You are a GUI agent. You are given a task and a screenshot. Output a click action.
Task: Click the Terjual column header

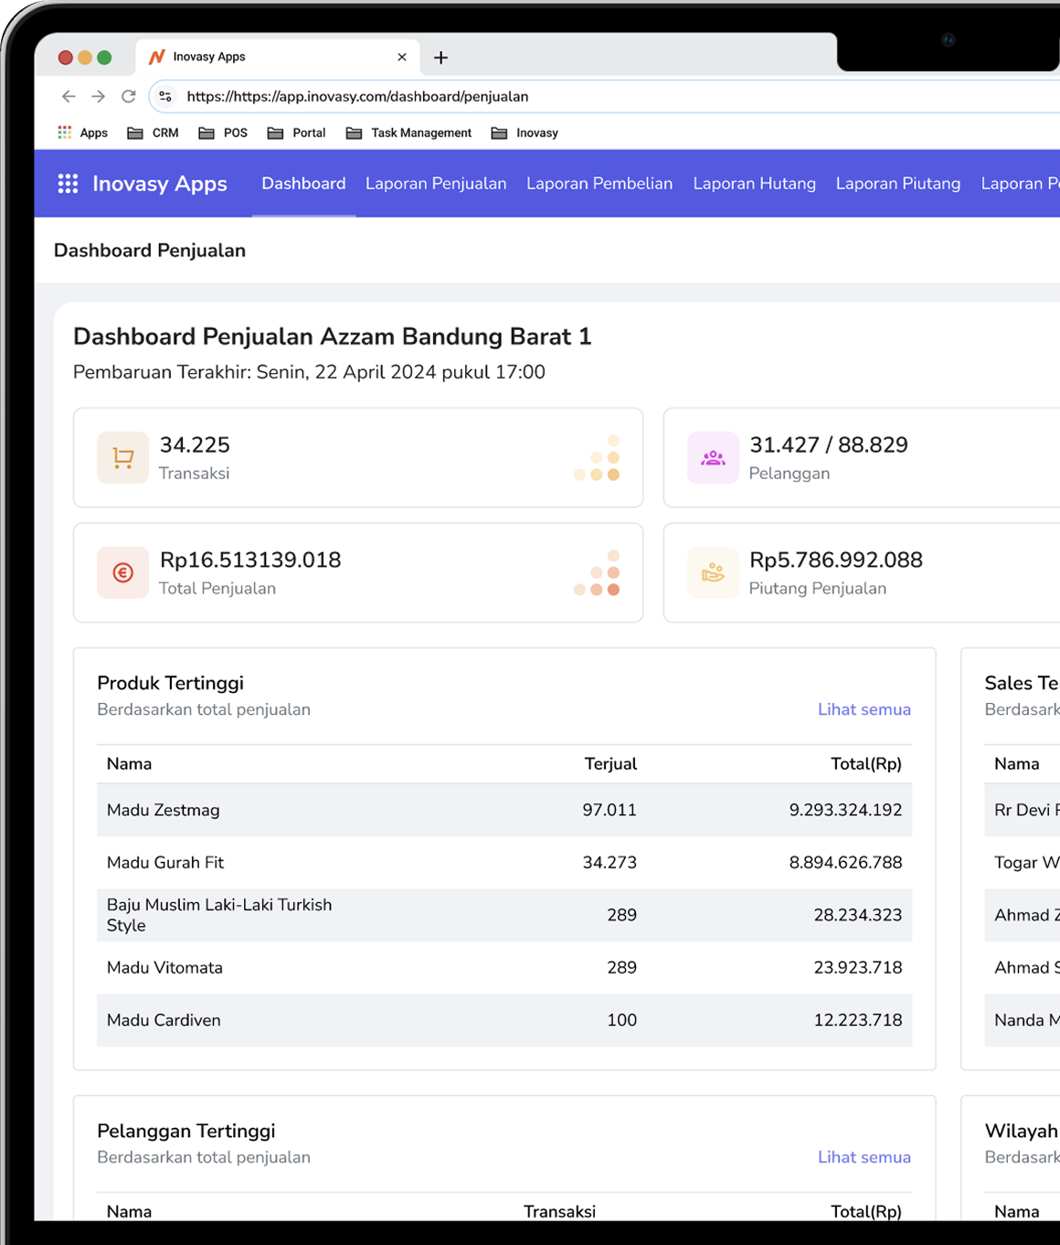point(610,764)
